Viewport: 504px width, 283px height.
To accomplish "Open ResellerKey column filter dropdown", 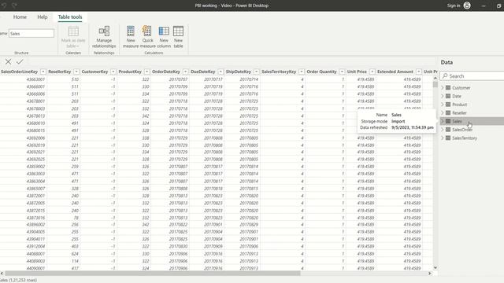I will click(x=76, y=72).
